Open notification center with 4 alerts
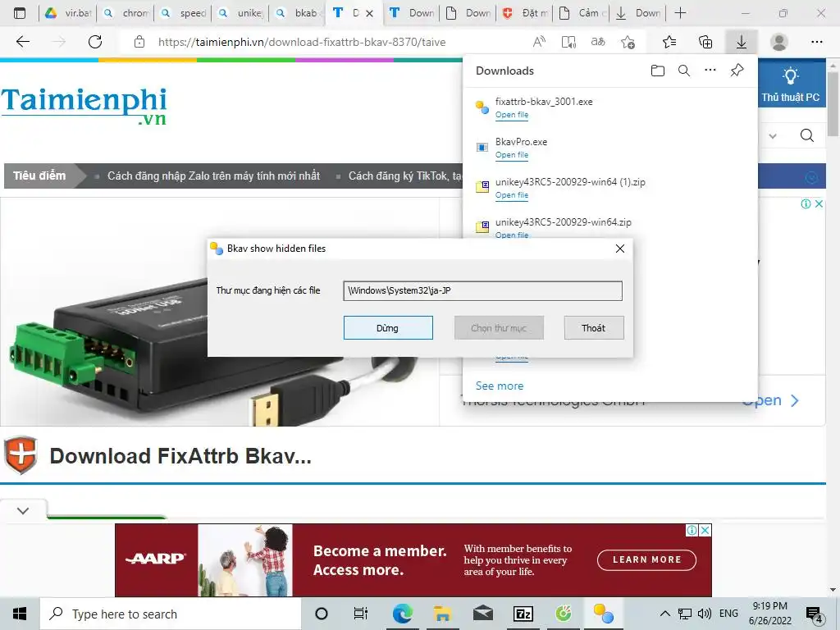 click(814, 614)
